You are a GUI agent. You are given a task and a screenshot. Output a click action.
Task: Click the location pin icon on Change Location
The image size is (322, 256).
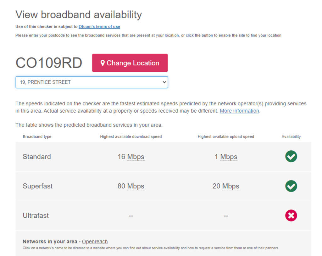coord(103,63)
